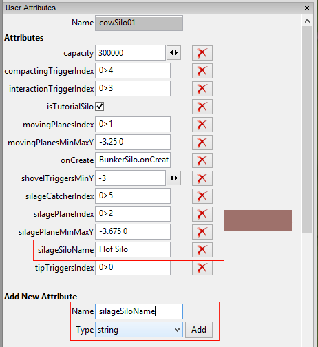This screenshot has height=347, width=318.
Task: Remove the tipTriggersIndex attribute
Action: (x=202, y=268)
